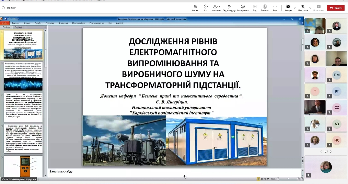Screen dimensions: 348x184
Task: Click Поднять руку icon
Action: point(229,8)
